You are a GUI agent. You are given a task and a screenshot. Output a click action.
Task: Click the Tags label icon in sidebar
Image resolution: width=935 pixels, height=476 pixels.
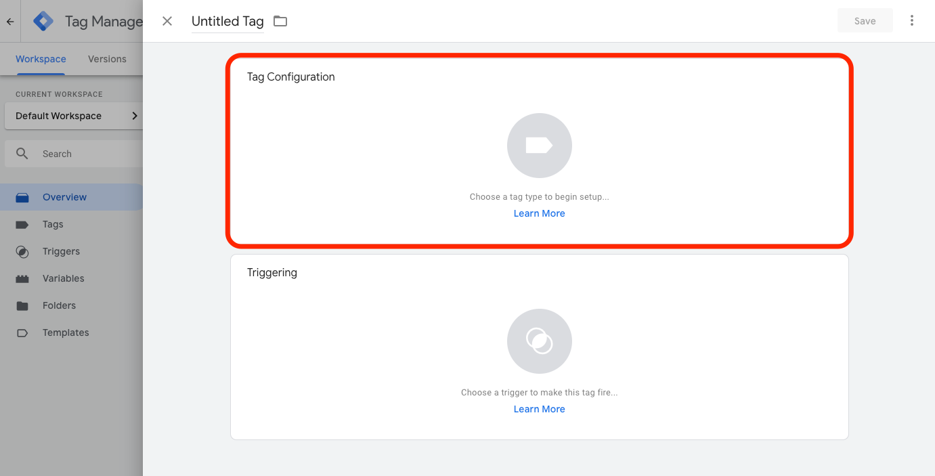(x=22, y=224)
